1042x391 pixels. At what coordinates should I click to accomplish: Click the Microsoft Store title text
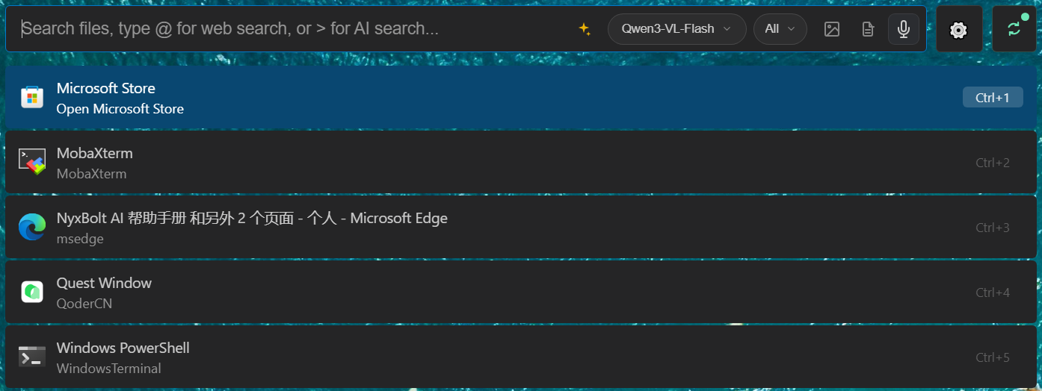pos(106,88)
